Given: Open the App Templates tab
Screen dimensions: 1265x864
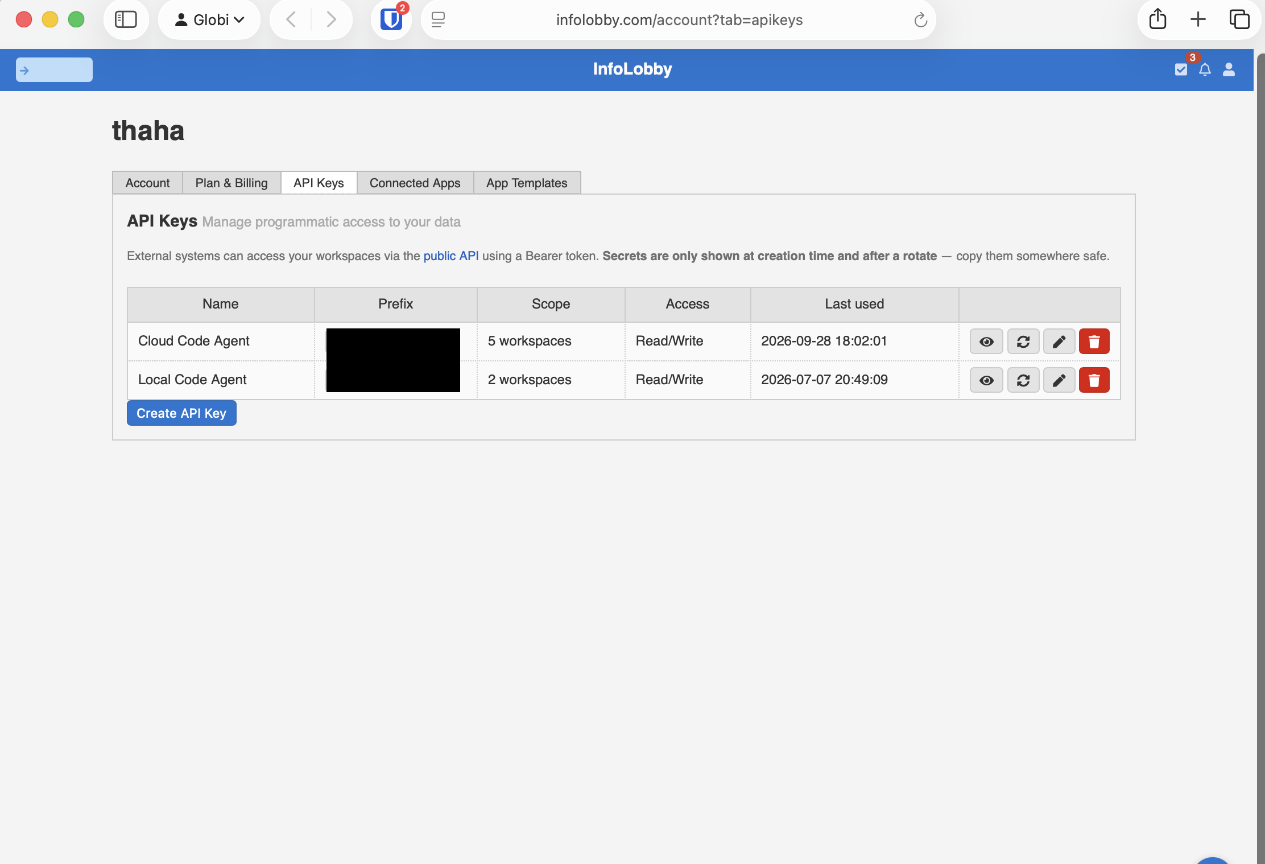Looking at the screenshot, I should [527, 183].
